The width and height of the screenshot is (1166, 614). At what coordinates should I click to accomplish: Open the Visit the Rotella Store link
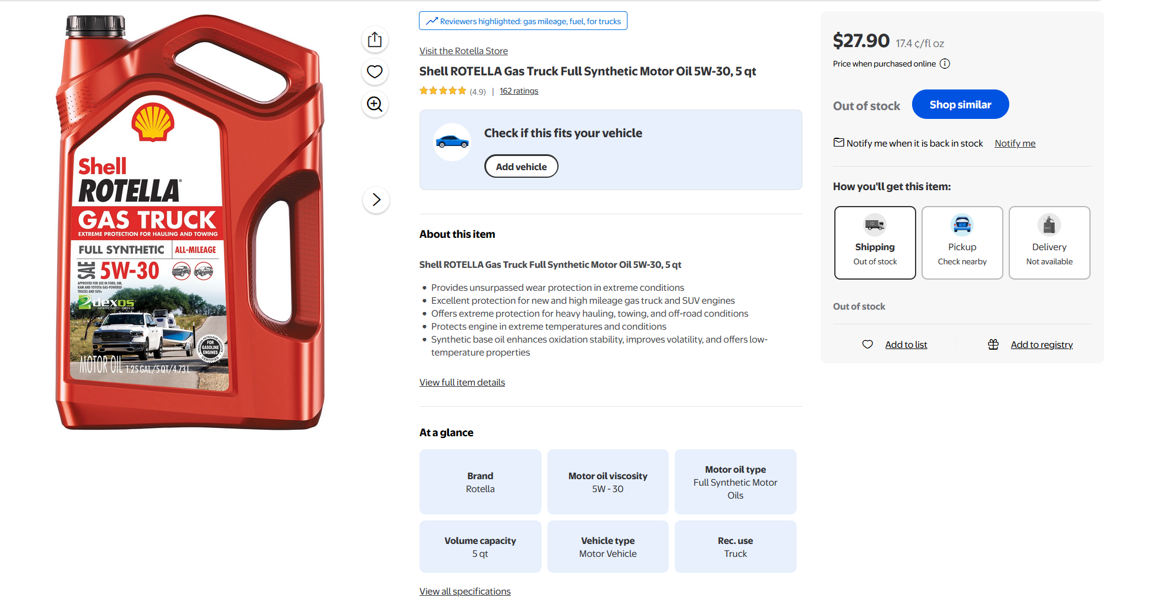(463, 51)
